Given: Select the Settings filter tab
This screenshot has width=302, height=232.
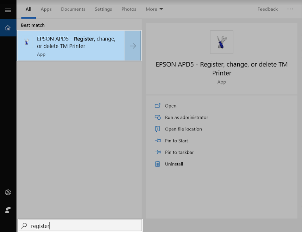Looking at the screenshot, I should pos(103,9).
